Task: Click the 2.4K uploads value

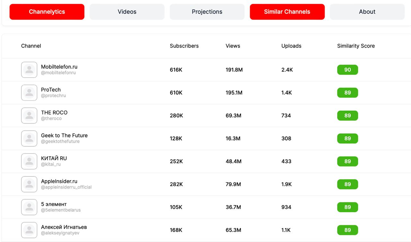Action: (287, 70)
